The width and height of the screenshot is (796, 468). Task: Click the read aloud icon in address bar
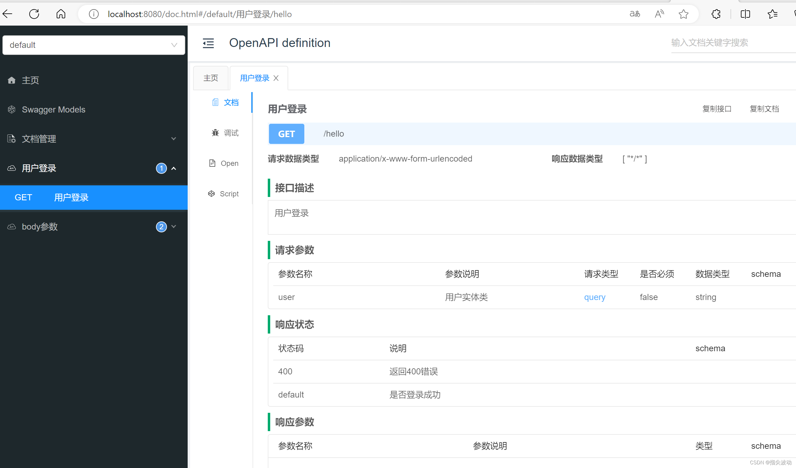click(x=659, y=14)
